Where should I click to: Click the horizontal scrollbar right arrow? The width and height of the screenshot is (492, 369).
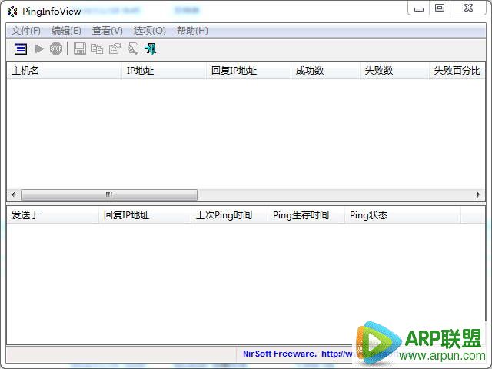(478, 194)
